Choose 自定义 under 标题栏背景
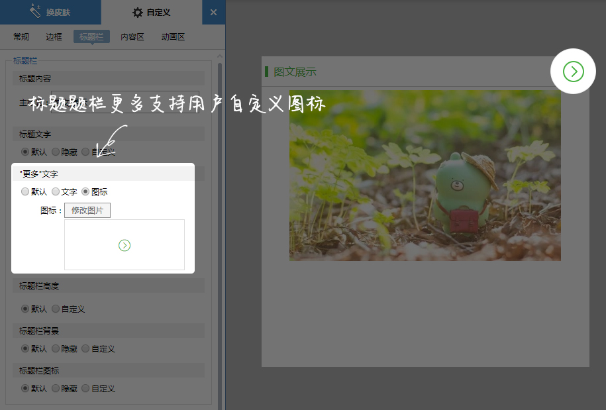The image size is (606, 410). [85, 348]
